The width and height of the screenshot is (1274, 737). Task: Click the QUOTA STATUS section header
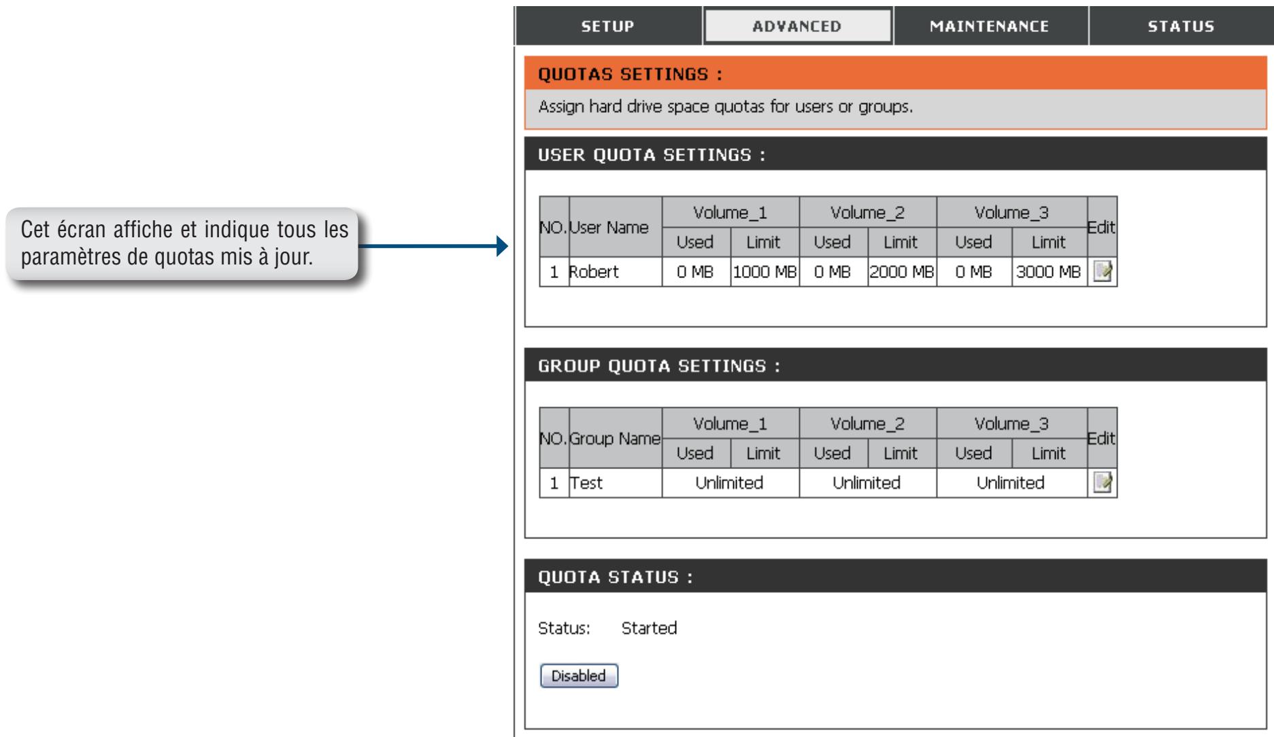tap(895, 577)
